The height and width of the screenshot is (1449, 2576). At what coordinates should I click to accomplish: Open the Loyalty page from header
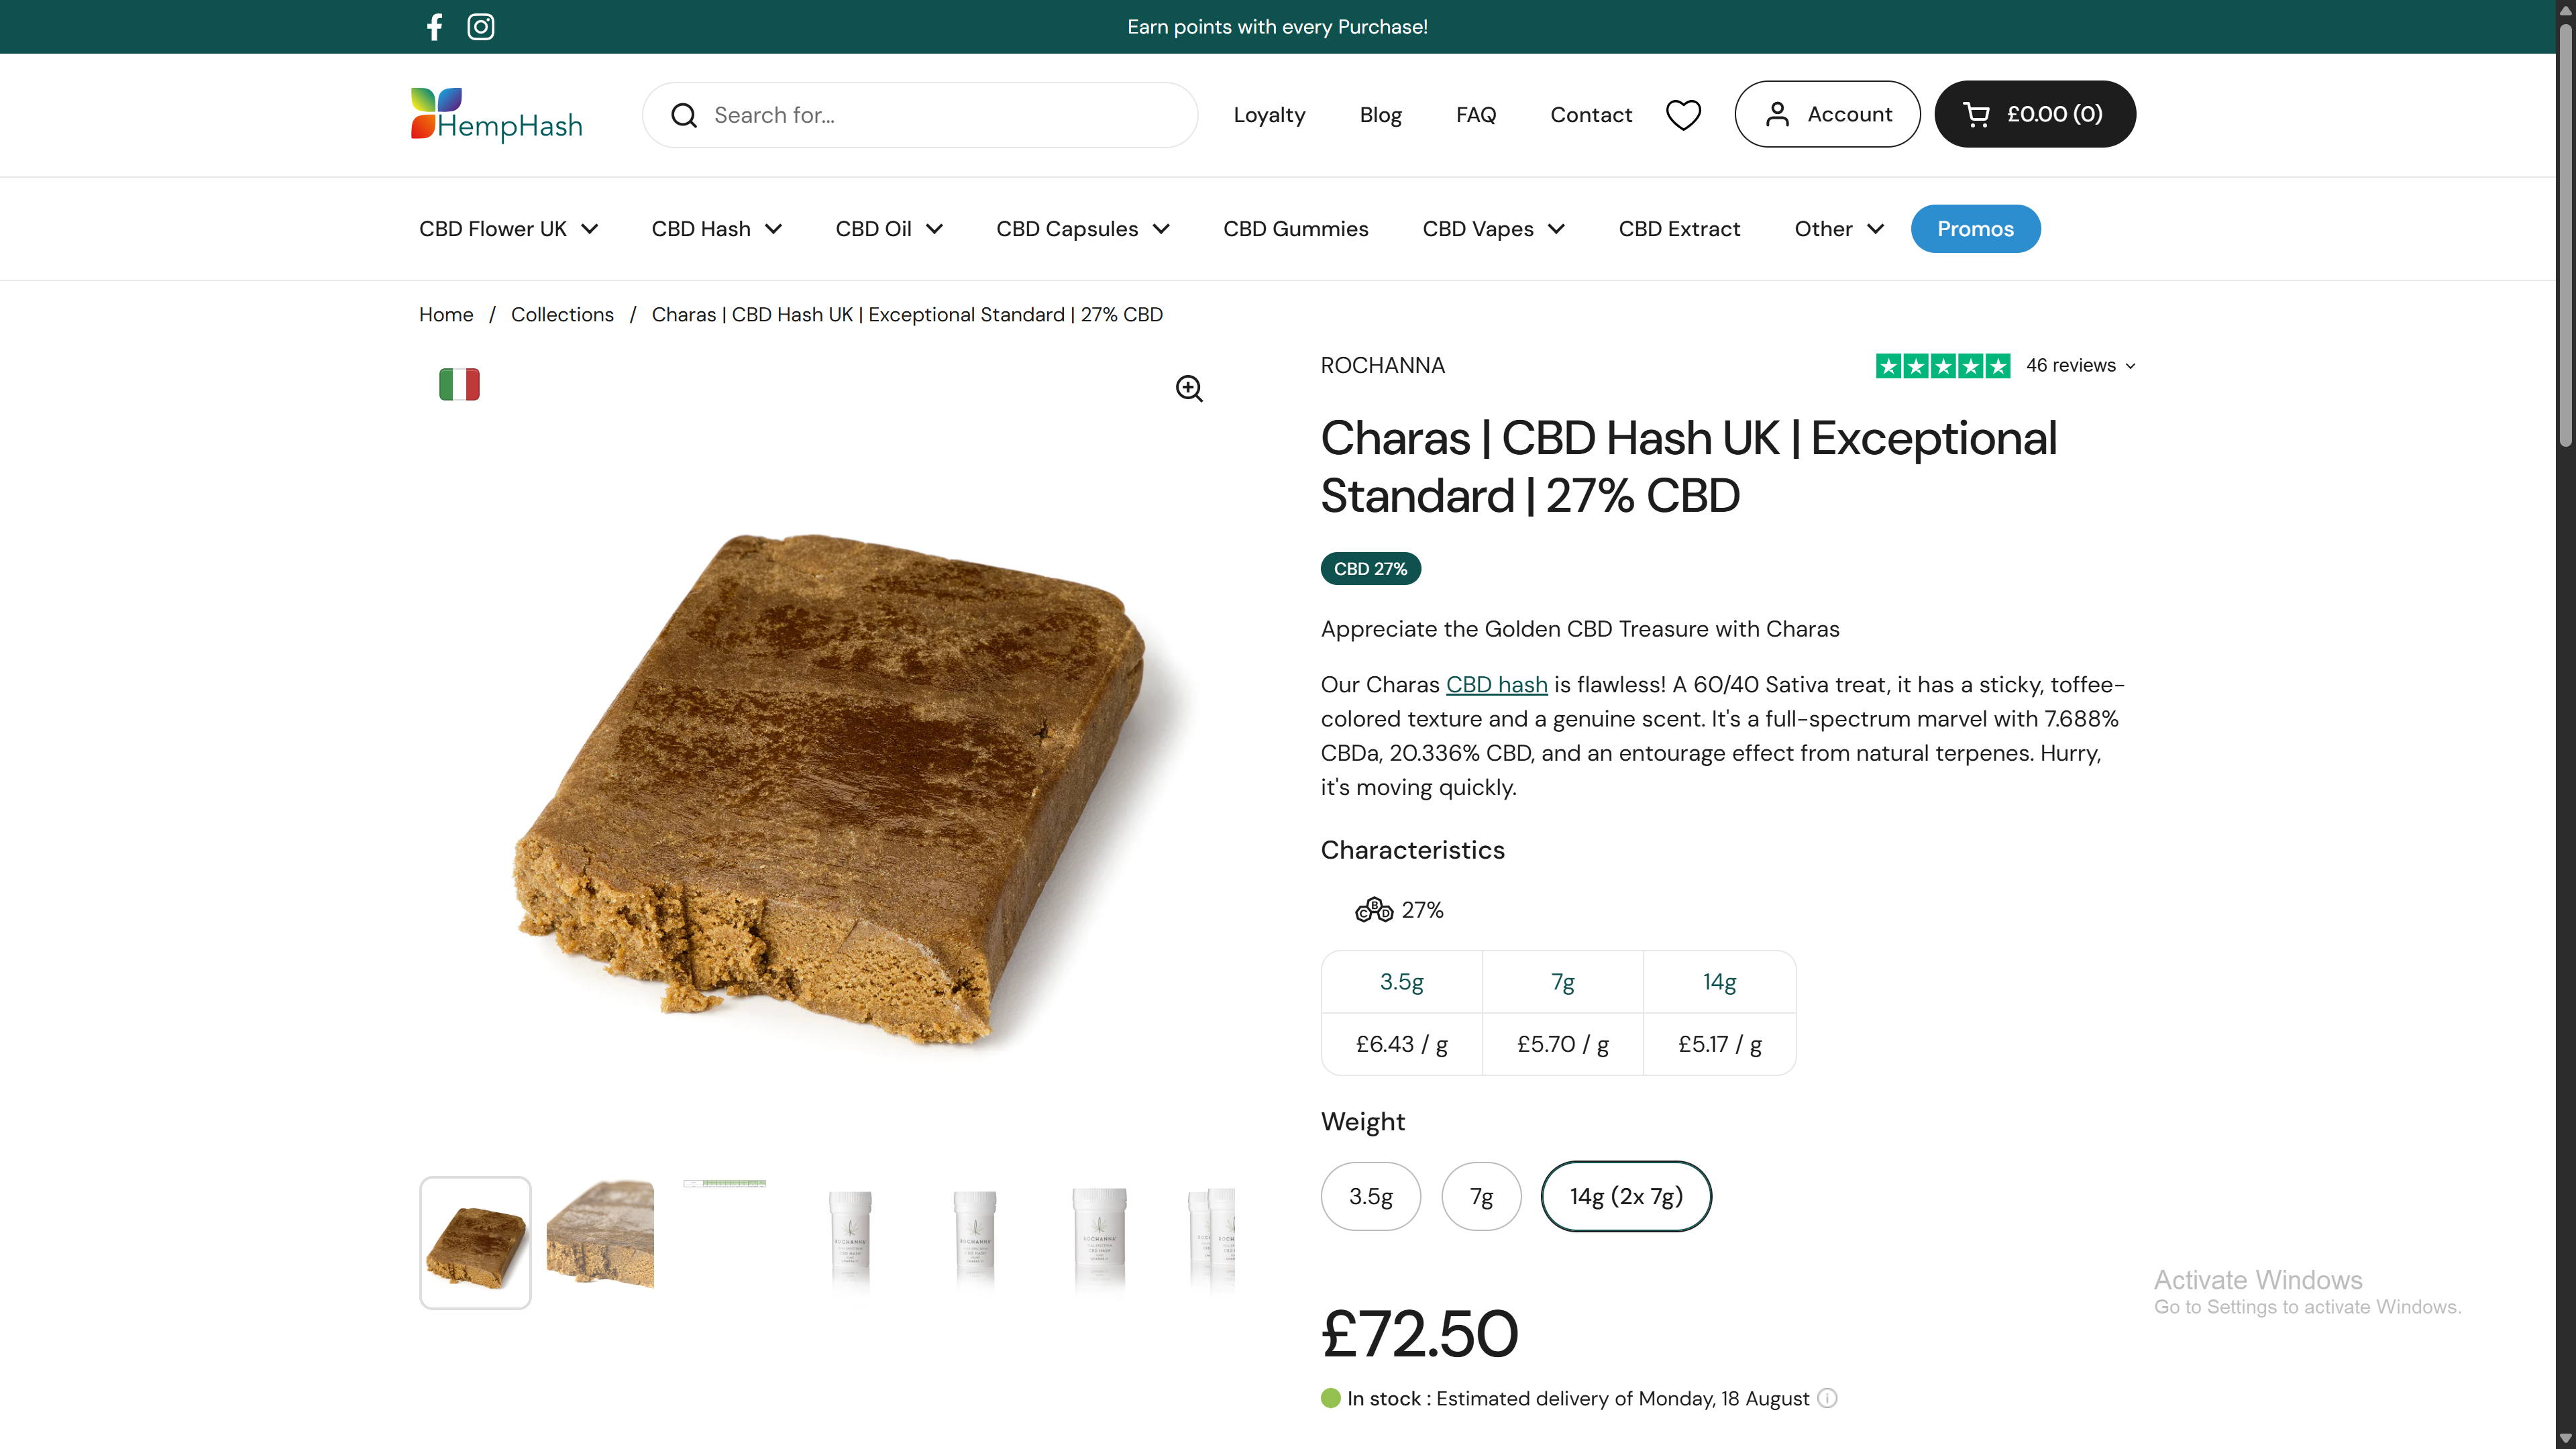(1269, 115)
